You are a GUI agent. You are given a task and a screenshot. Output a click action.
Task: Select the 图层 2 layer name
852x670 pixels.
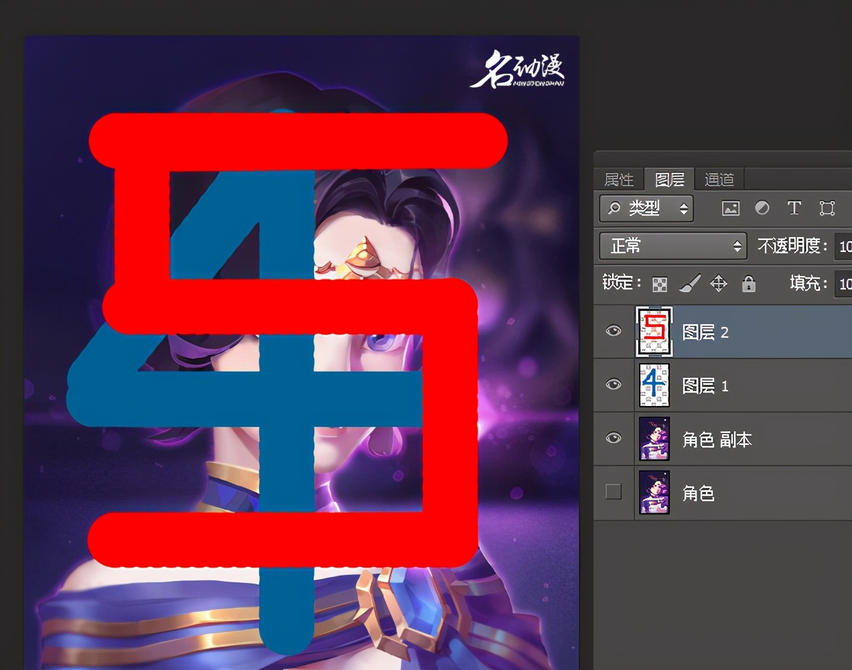[705, 332]
